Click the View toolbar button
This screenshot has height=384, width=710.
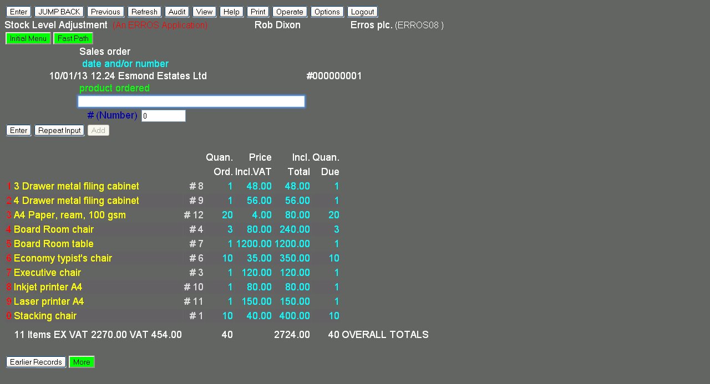[204, 12]
